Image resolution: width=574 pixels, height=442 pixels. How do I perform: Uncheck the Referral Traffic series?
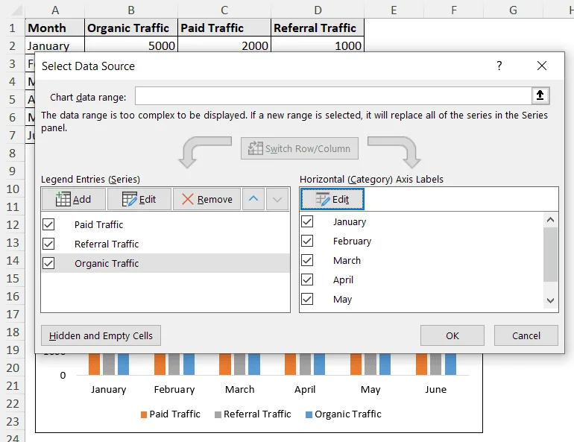[x=48, y=244]
